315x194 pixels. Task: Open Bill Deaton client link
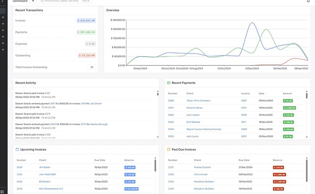click(45, 182)
